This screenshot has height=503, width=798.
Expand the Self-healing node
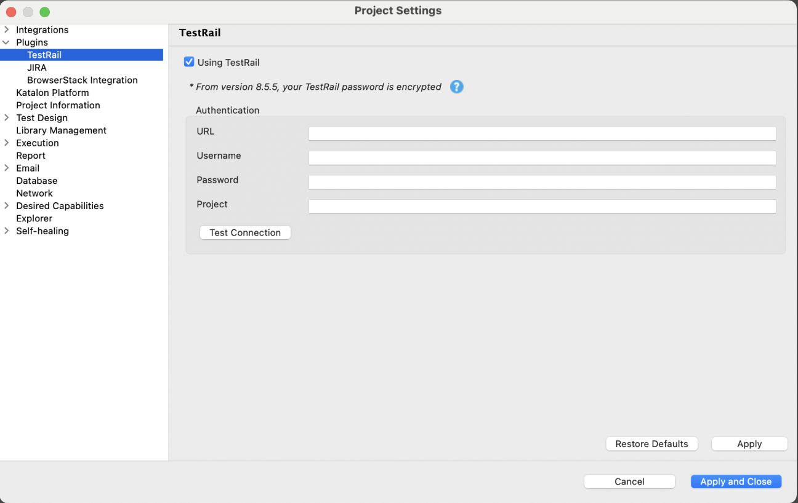click(6, 231)
